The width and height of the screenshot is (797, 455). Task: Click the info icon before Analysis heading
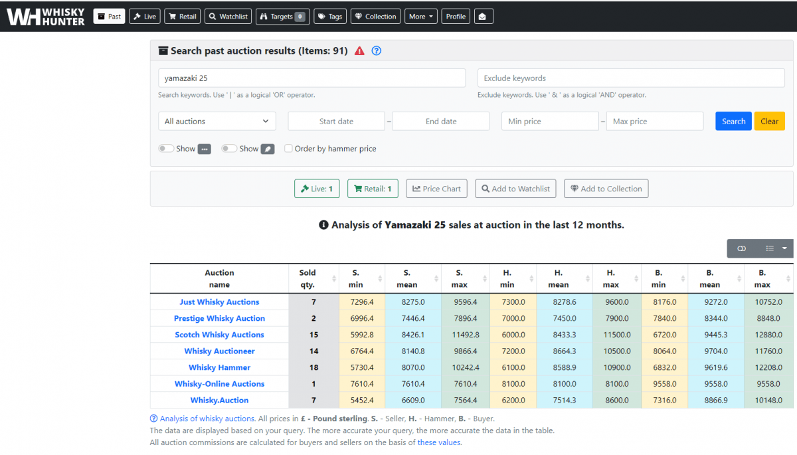(x=324, y=225)
